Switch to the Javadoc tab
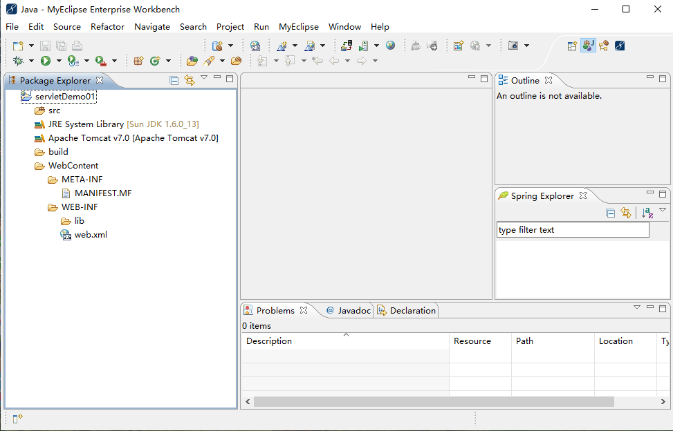This screenshot has height=431, width=673. click(x=349, y=311)
